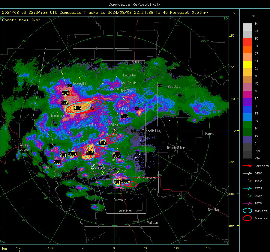Click the Strathmore label
The height and width of the screenshot is (252, 270).
click(x=146, y=177)
